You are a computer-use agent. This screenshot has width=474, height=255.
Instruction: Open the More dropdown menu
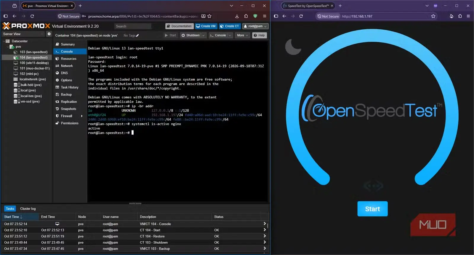coord(243,35)
